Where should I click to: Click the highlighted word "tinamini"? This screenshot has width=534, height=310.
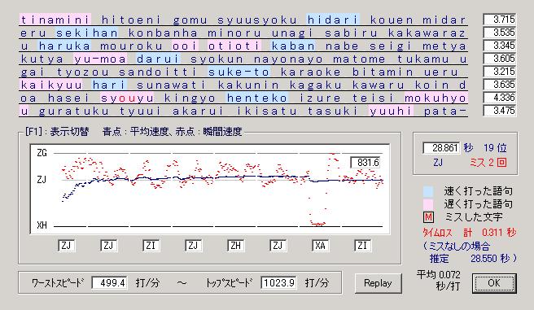pyautogui.click(x=55, y=20)
